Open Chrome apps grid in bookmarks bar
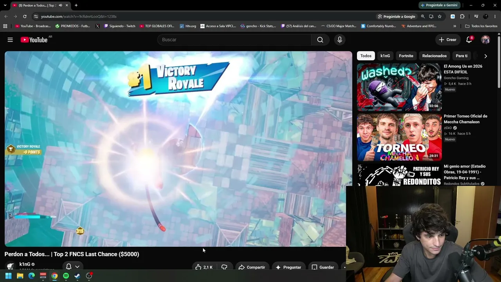Screen dimensions: 501x282 5,26
